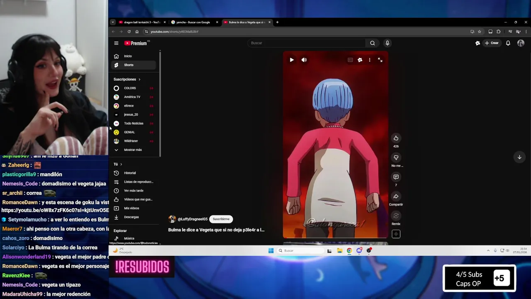
Task: Click the YouTube Premium logo
Action: tap(136, 43)
